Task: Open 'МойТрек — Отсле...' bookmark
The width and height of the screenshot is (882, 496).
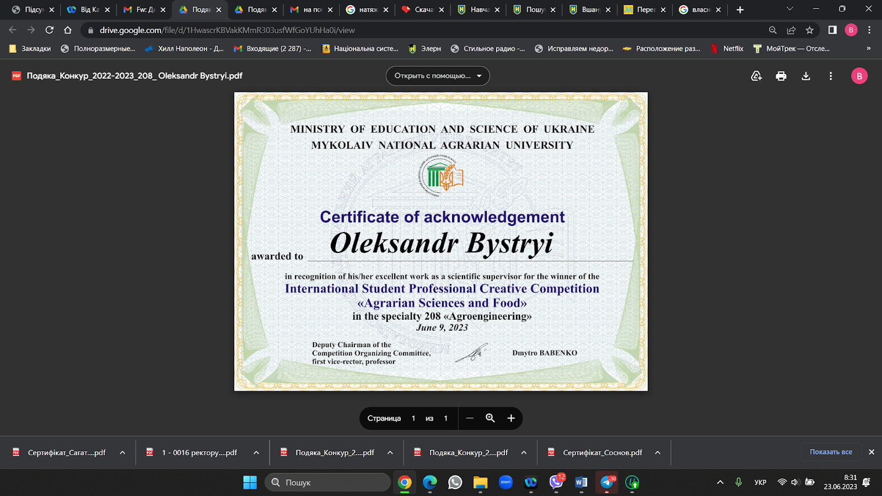Action: 792,48
